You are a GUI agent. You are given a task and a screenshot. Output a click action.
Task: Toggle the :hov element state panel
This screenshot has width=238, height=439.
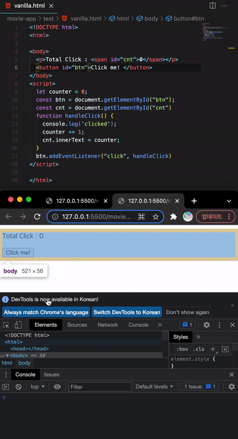pyautogui.click(x=182, y=349)
